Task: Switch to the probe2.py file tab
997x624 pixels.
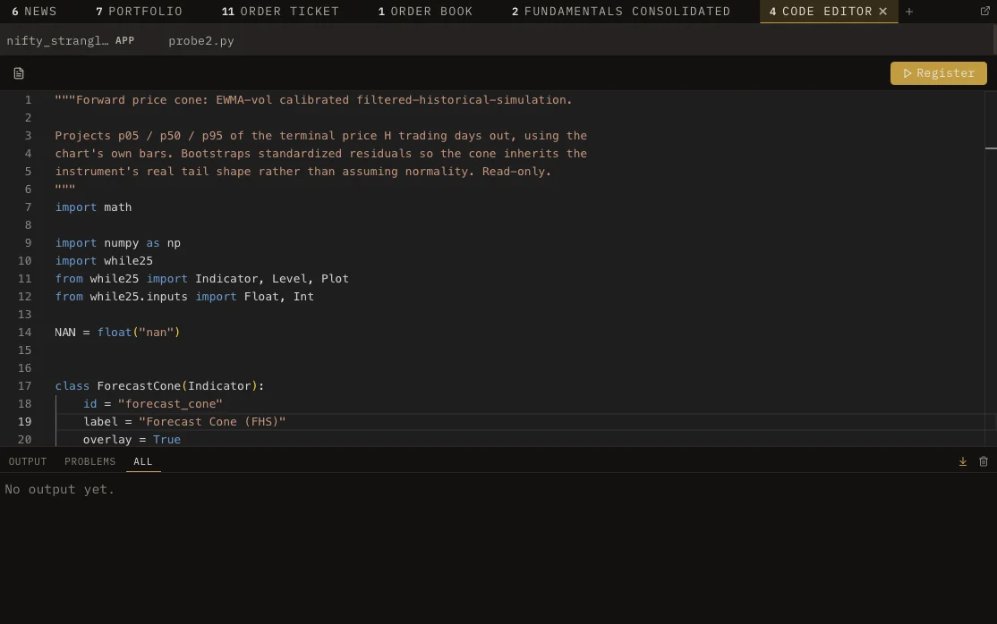Action: (x=201, y=40)
